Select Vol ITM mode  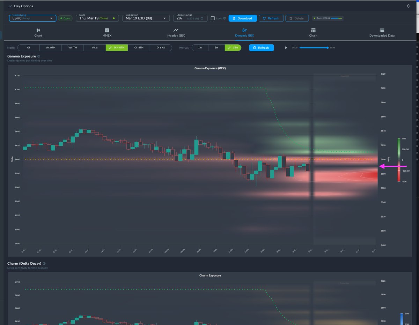[x=73, y=48]
